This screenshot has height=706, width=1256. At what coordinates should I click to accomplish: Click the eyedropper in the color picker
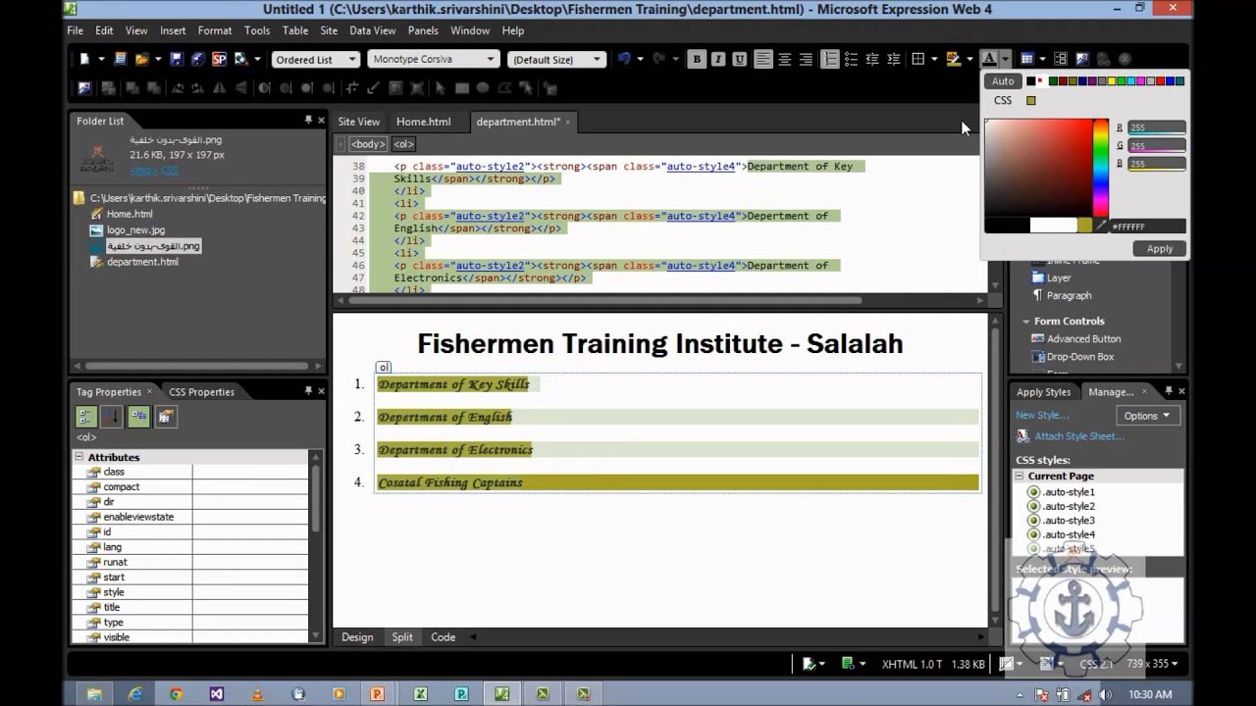click(x=1102, y=226)
